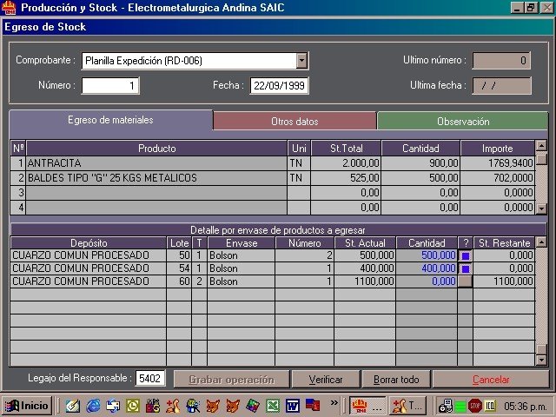Click the St. Actual cell 400,000
This screenshot has height=417, width=556.
point(365,268)
